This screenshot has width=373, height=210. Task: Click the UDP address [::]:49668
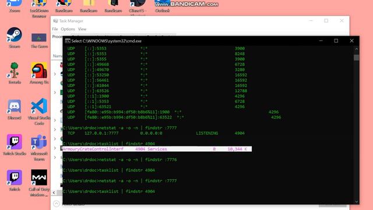(97, 64)
